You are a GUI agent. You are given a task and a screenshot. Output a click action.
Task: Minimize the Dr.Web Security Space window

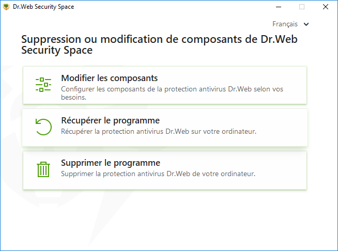279,7
